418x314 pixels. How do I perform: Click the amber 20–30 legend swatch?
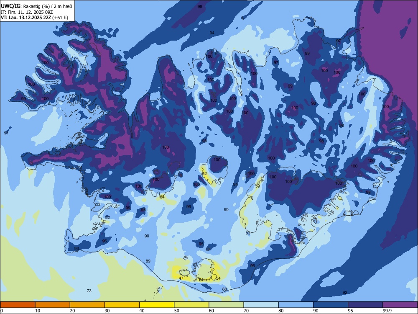pos(87,305)
